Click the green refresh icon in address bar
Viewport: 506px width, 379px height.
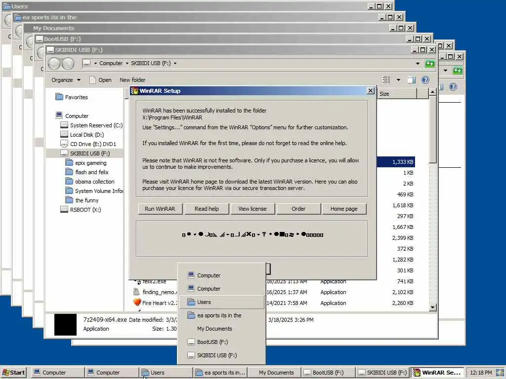430,64
